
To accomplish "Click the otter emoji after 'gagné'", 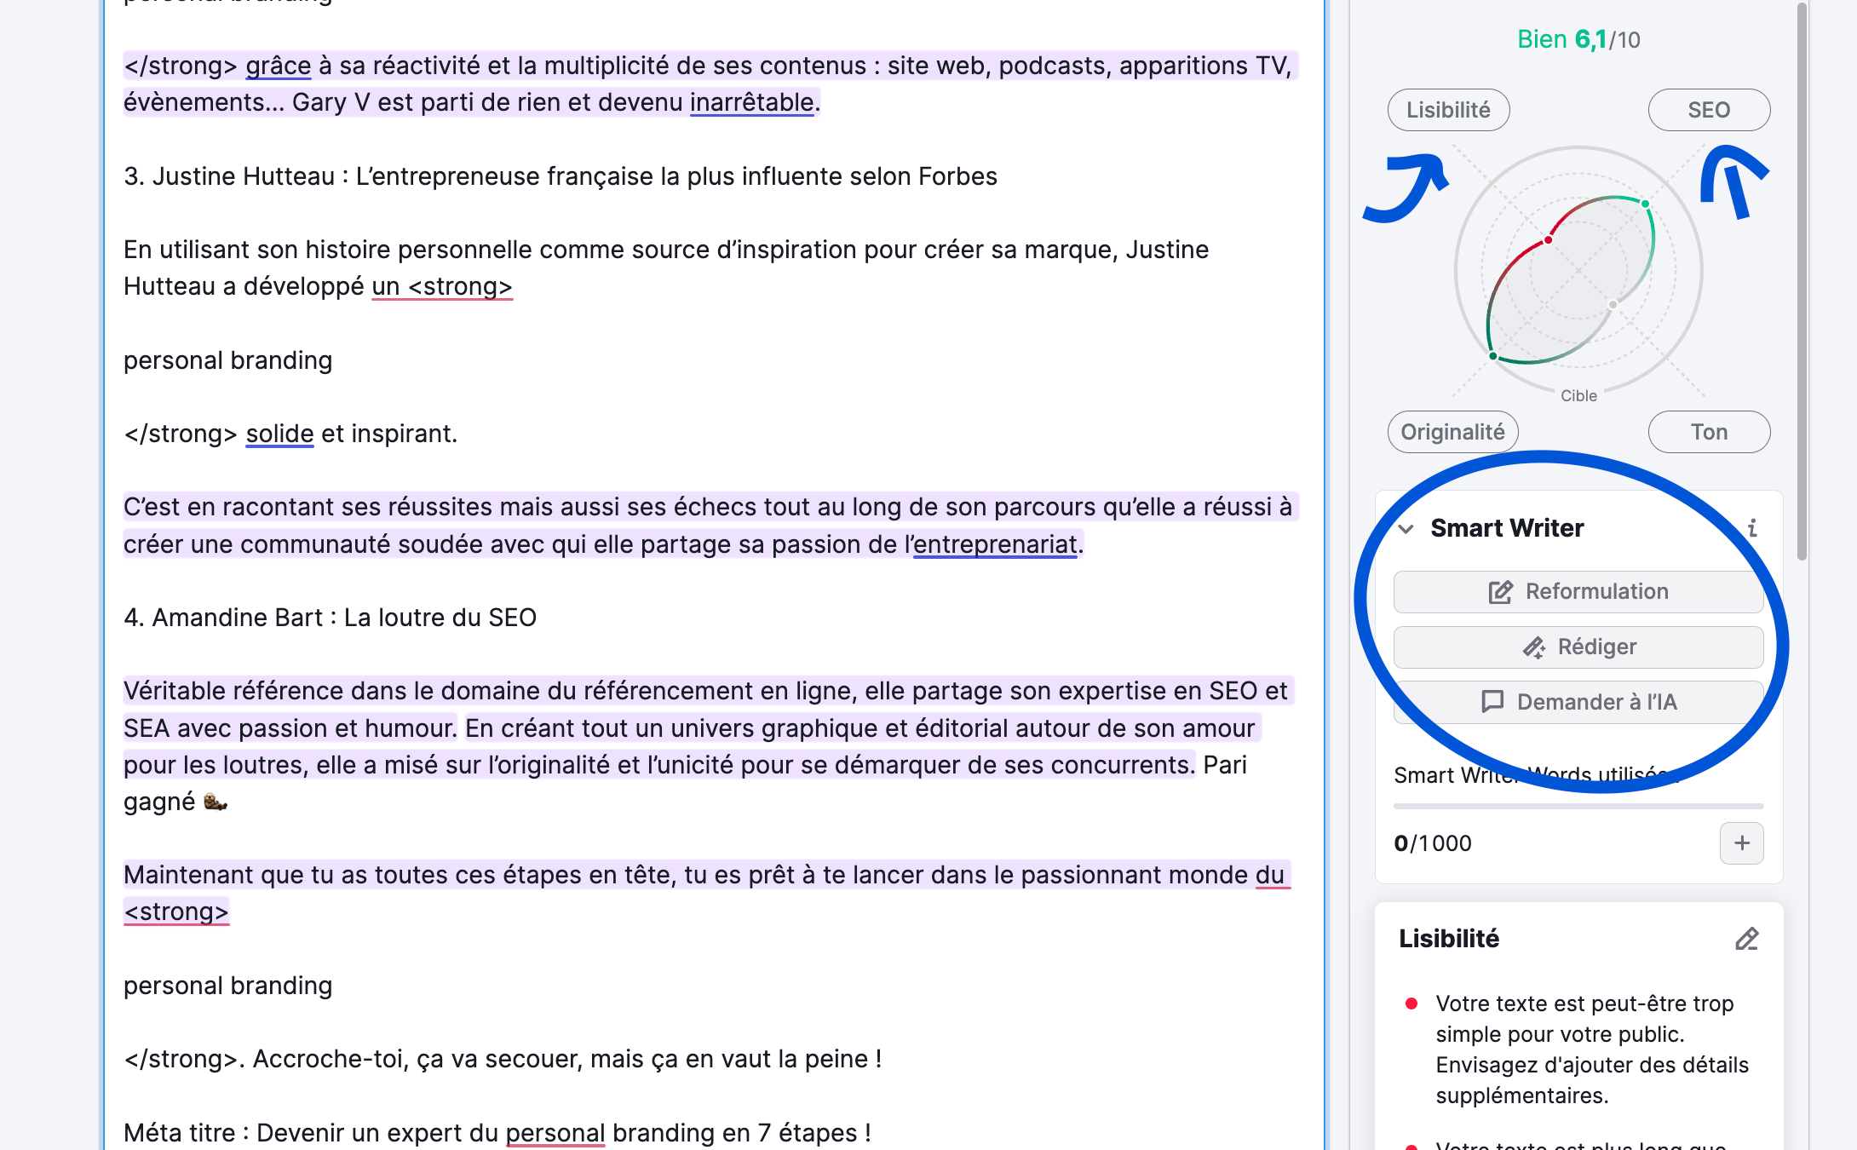I will (x=216, y=802).
